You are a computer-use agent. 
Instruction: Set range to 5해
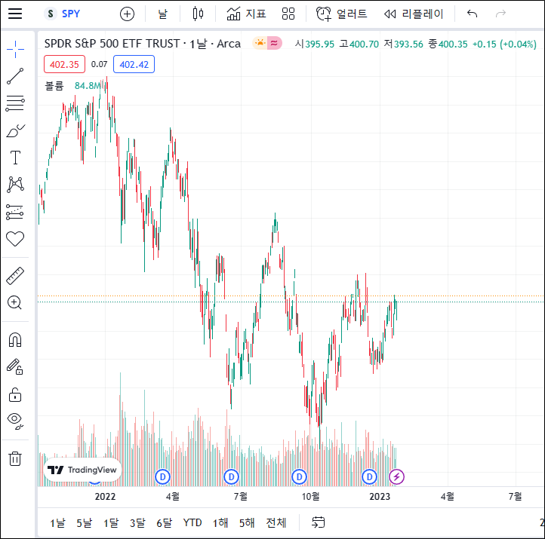(x=247, y=522)
